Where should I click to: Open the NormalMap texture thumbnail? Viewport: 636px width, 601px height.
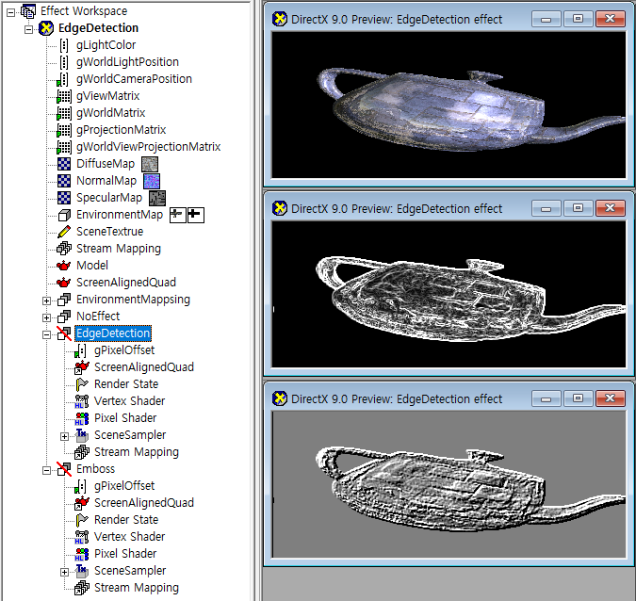(x=152, y=181)
